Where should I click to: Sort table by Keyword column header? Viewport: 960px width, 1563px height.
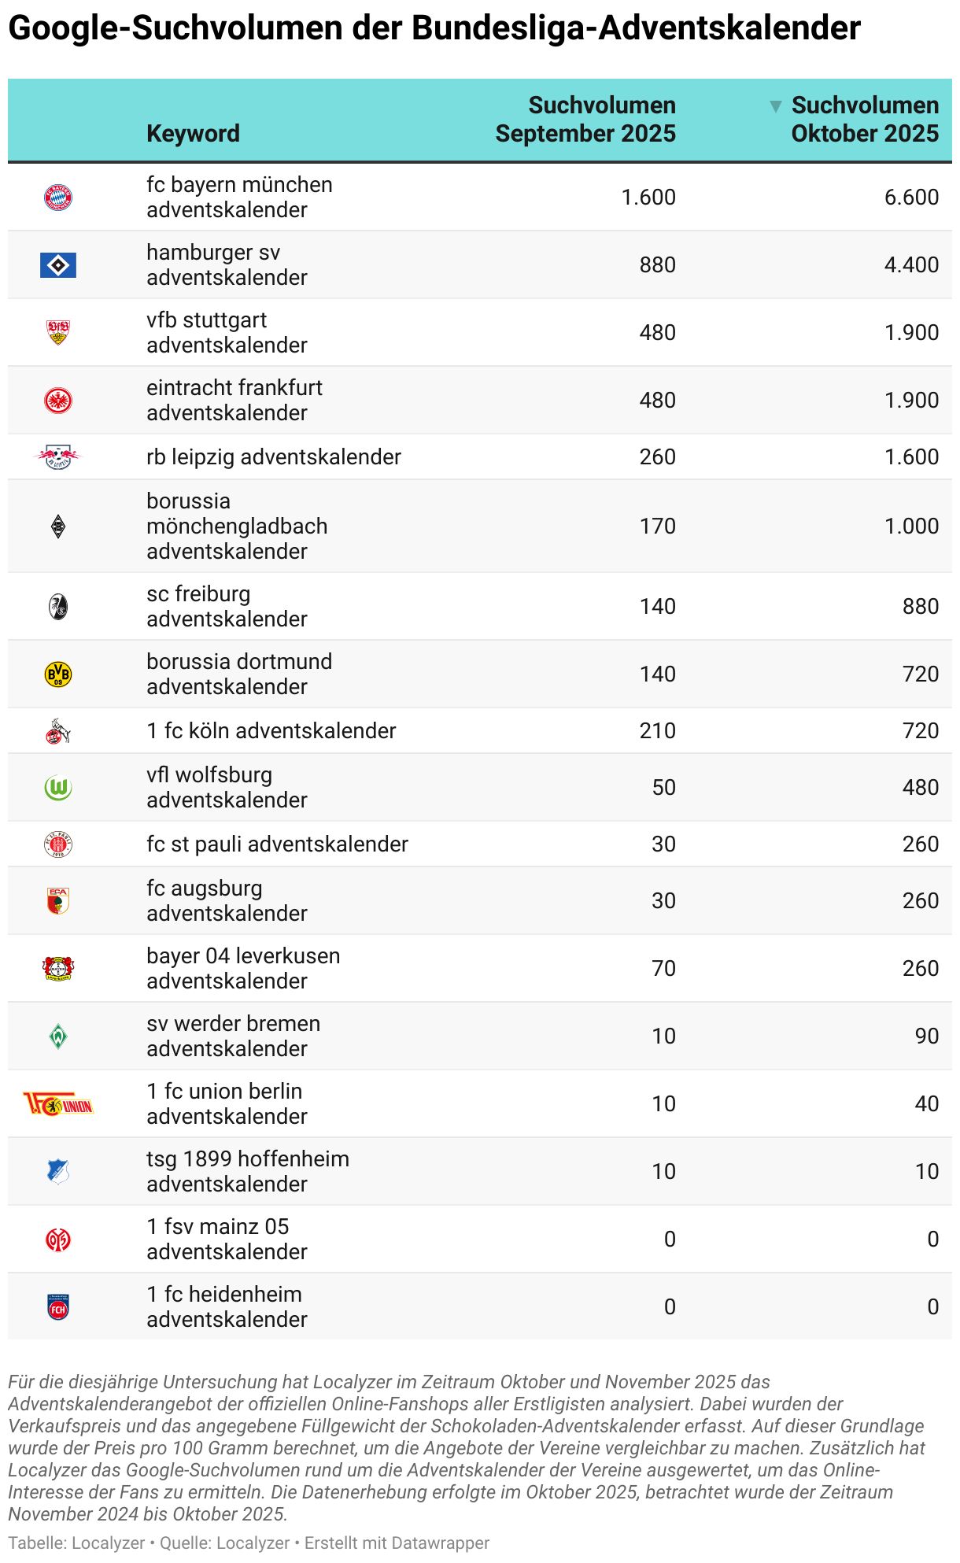click(193, 134)
